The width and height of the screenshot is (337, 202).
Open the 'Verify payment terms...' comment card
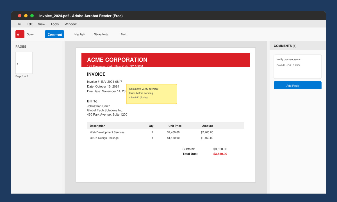(x=298, y=66)
